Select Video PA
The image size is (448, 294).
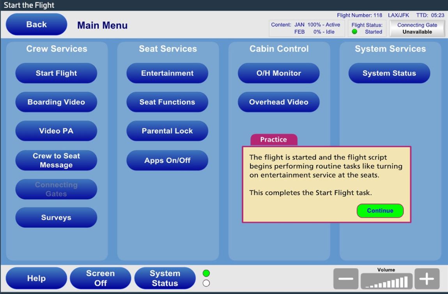pyautogui.click(x=56, y=131)
